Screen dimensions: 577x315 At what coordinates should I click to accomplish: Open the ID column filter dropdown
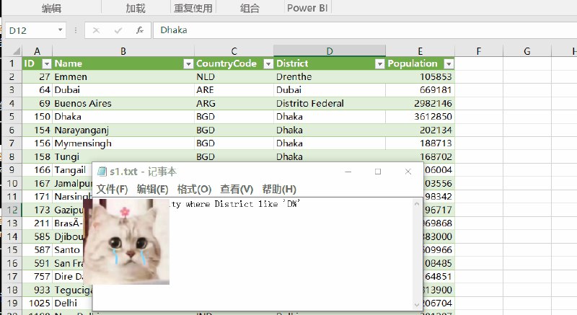pyautogui.click(x=47, y=64)
